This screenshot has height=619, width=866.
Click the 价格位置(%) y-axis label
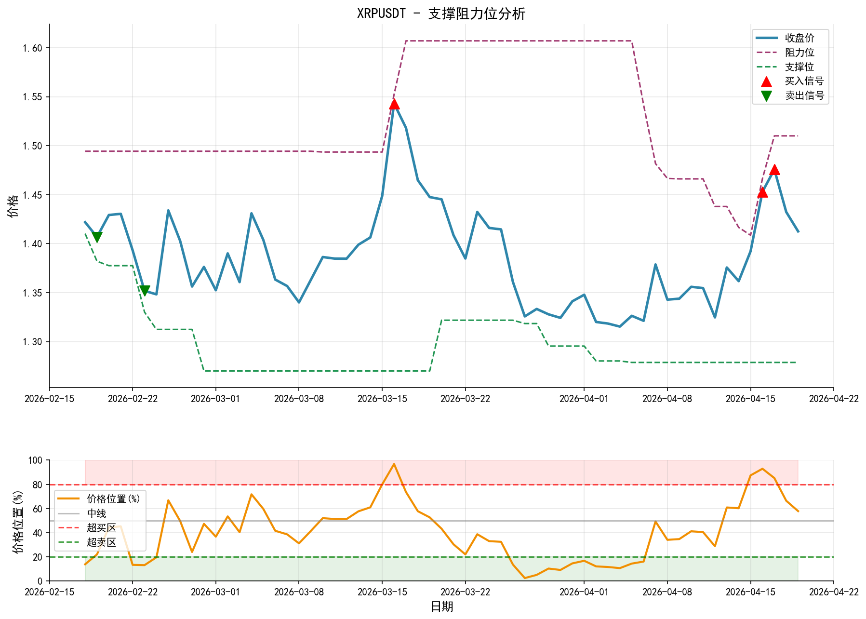tap(17, 522)
